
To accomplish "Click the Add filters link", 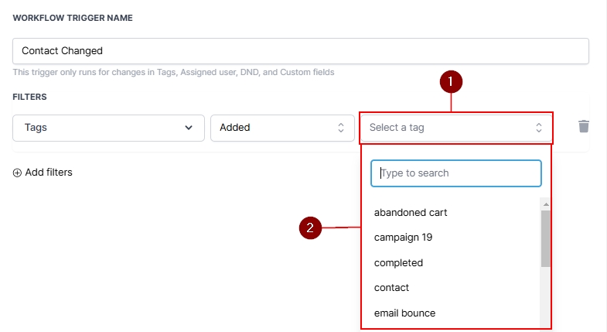I will coord(48,173).
